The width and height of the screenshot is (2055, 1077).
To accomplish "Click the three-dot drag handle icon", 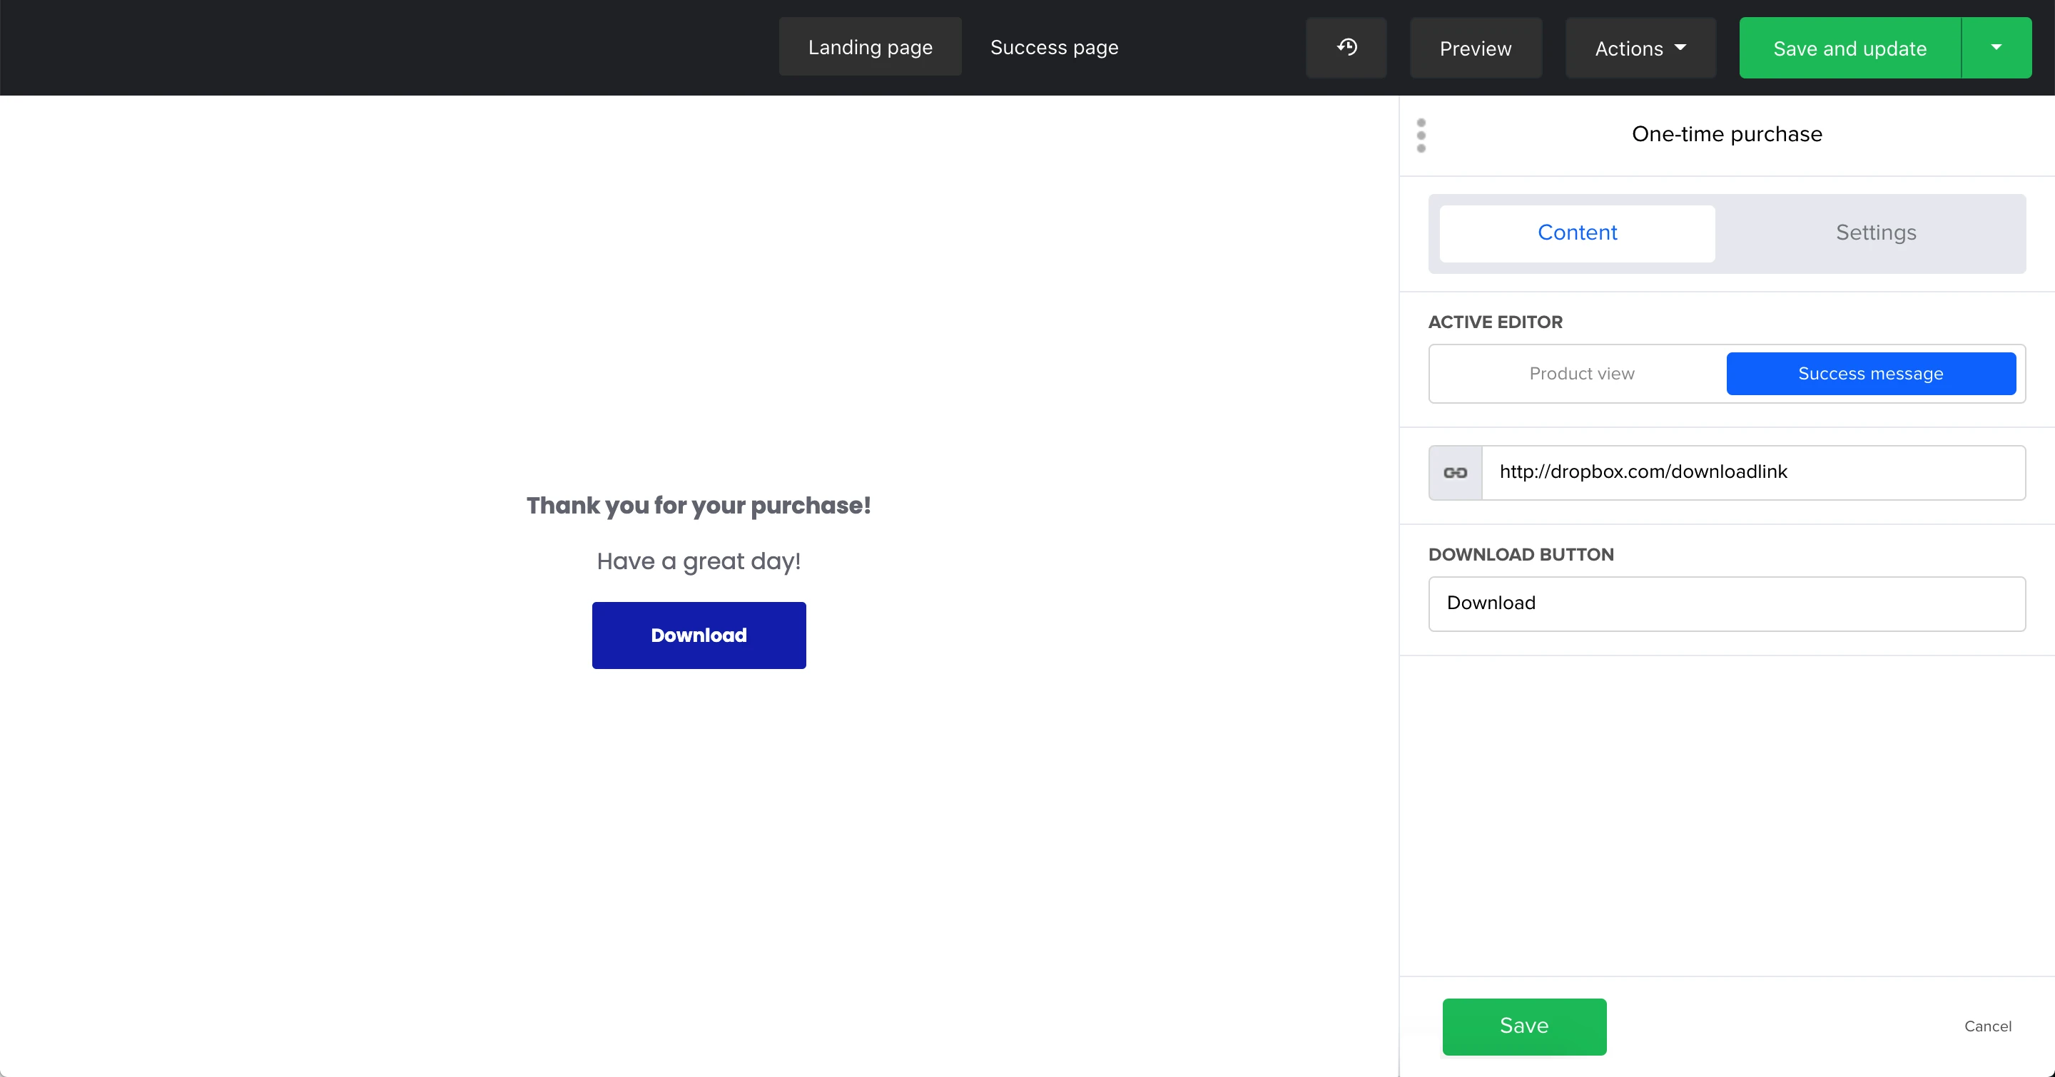I will (x=1421, y=136).
